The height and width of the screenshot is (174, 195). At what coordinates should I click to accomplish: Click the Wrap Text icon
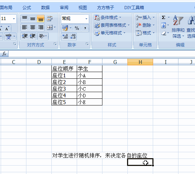click(x=50, y=19)
